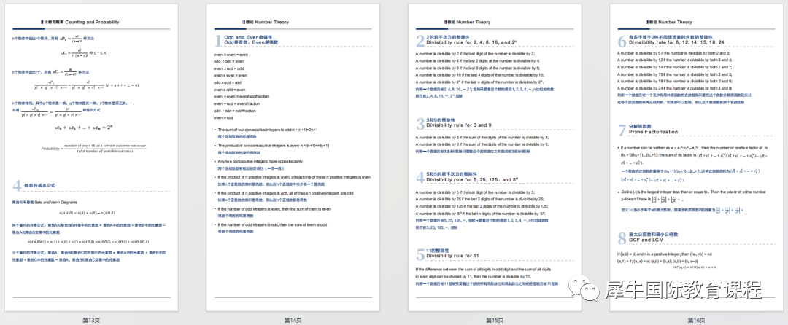The width and height of the screenshot is (788, 325).
Task: Click the Odd and Even section heading
Action: pyautogui.click(x=250, y=40)
